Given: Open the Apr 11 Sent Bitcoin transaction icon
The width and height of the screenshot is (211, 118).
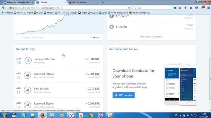Looking at the screenshot, I should point(27,90).
